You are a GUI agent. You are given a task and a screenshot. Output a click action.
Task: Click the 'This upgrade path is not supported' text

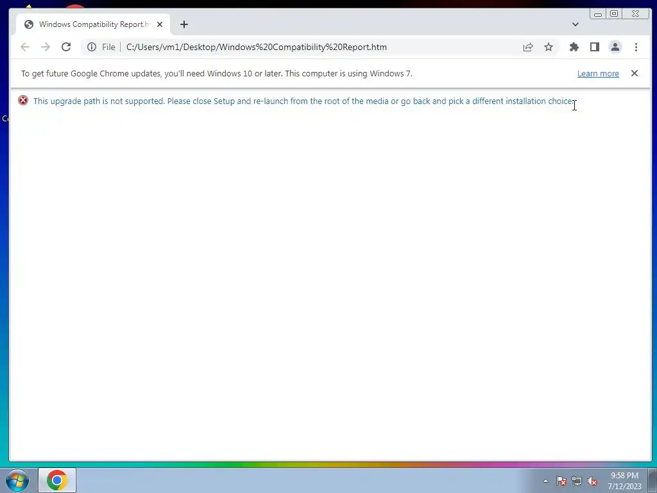pyautogui.click(x=99, y=101)
